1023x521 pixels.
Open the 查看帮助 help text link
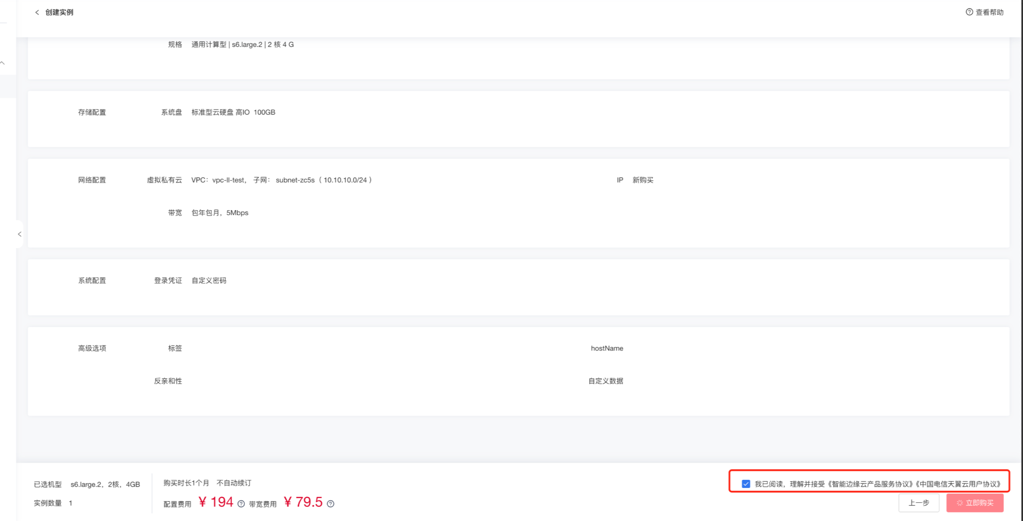click(989, 12)
